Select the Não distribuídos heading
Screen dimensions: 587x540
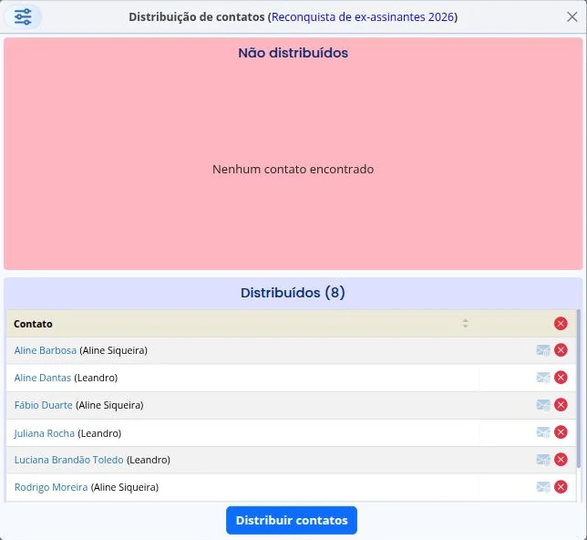pos(293,53)
